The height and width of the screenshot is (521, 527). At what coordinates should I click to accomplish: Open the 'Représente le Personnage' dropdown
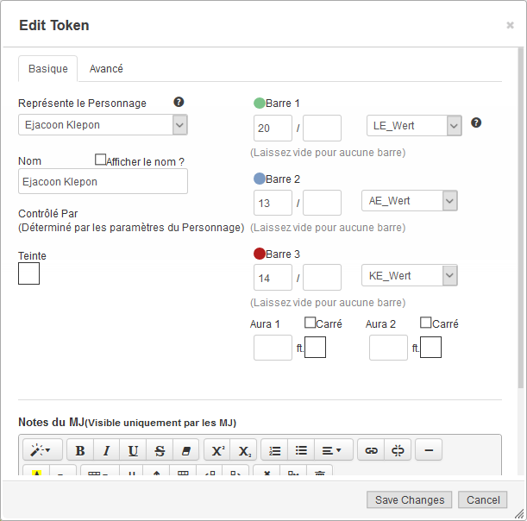(103, 125)
